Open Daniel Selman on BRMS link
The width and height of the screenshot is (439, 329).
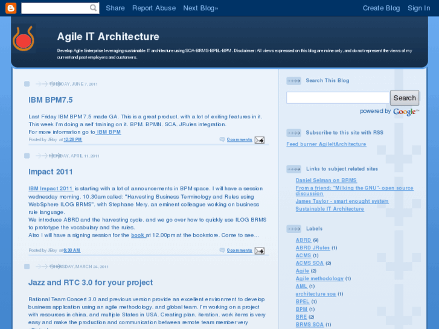(x=326, y=180)
